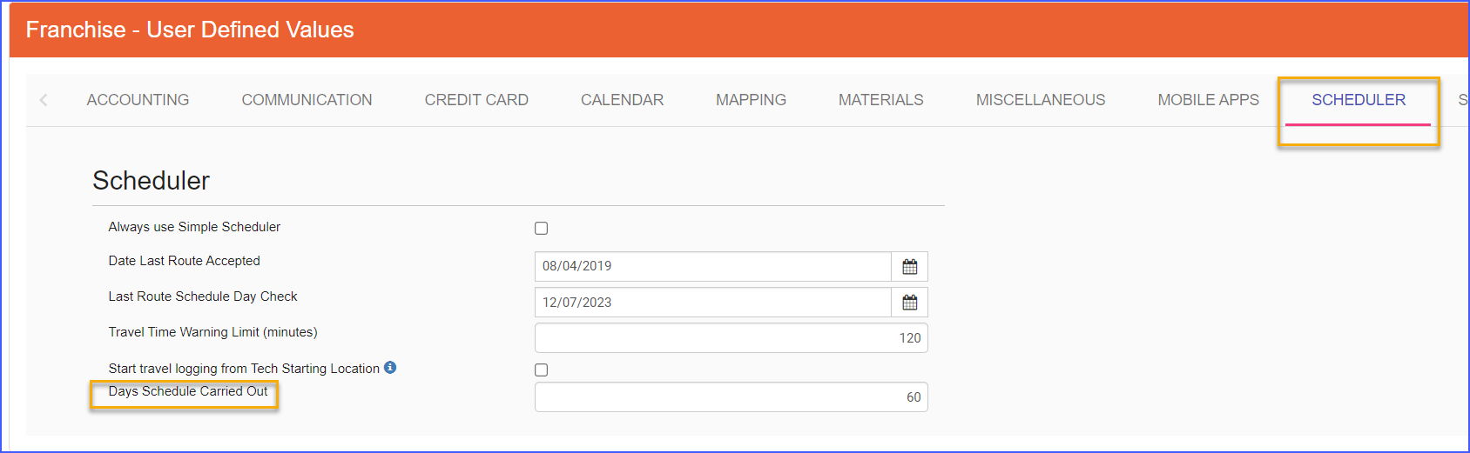Open calendar picker for Date Last Route Accepted

(x=909, y=267)
